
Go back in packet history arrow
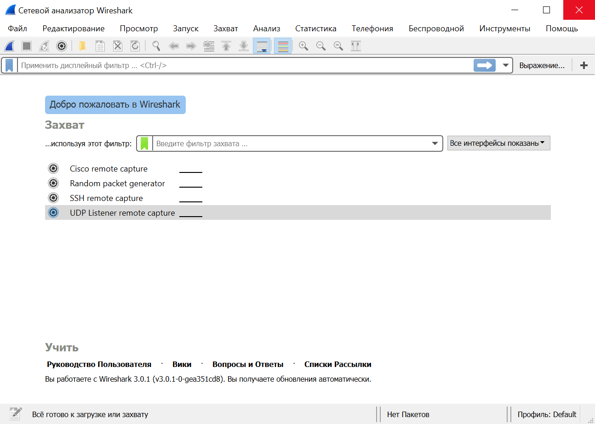click(x=174, y=46)
